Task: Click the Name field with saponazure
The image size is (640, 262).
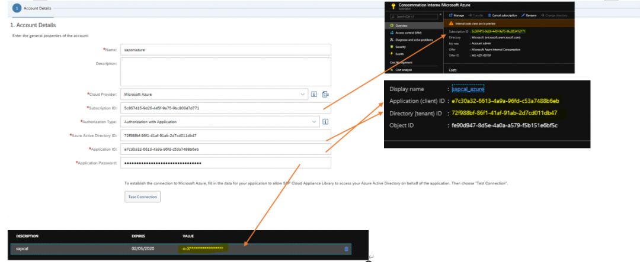Action: 226,50
